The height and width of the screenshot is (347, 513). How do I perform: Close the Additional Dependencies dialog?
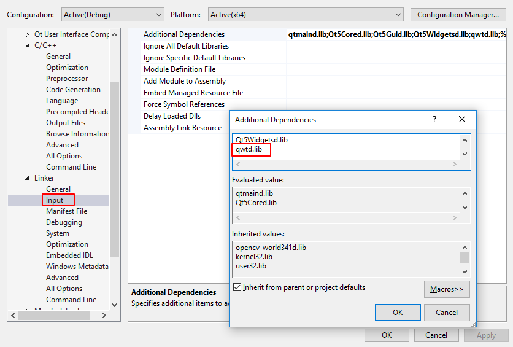click(x=462, y=120)
